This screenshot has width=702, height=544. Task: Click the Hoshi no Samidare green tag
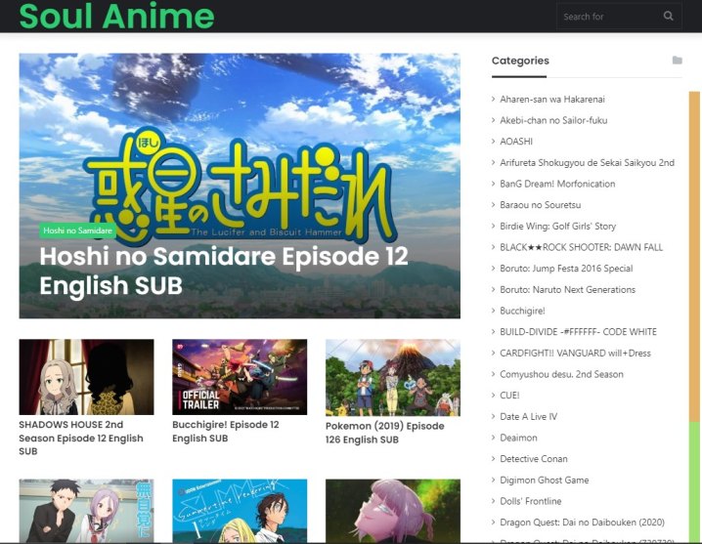click(x=77, y=230)
